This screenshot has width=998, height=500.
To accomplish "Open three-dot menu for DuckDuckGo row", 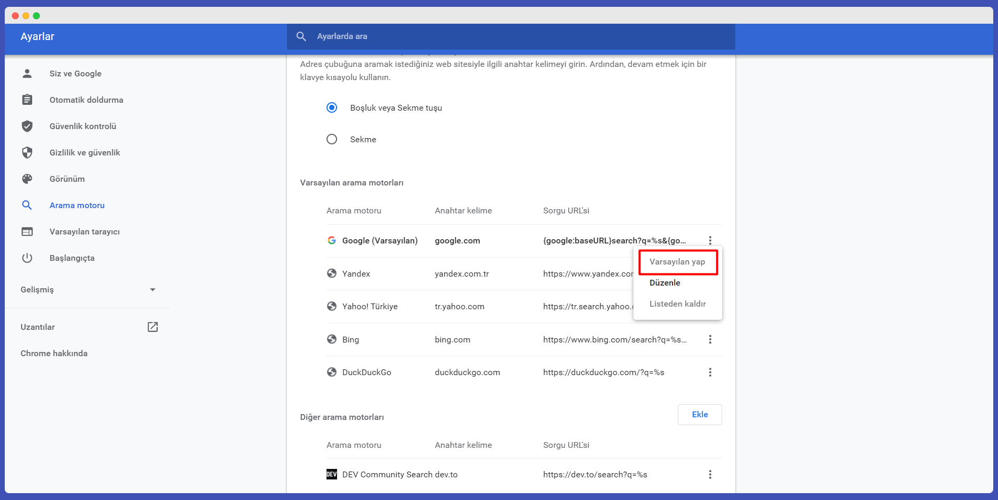I will [x=710, y=372].
